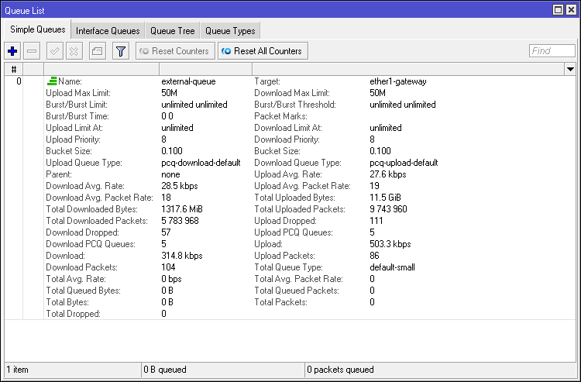Screen dimensions: 581x382
Task: Click Total Uploaded Bytes 11.5 GiB
Action: (x=385, y=198)
